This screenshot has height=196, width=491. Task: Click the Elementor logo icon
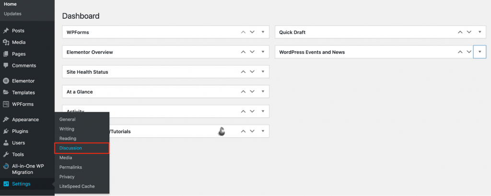point(6,81)
